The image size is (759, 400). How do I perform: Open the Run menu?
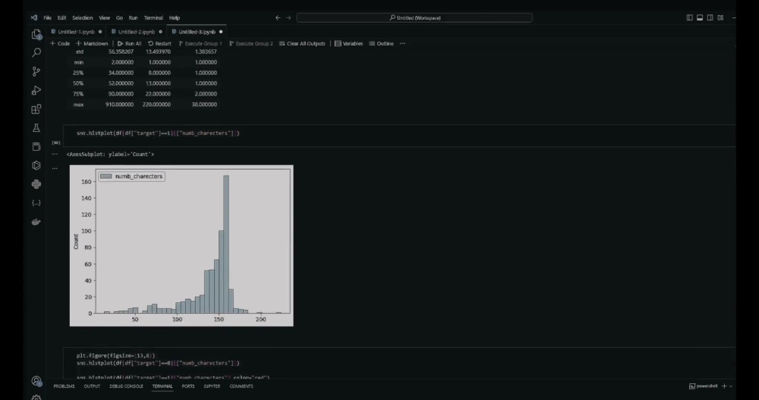point(133,18)
